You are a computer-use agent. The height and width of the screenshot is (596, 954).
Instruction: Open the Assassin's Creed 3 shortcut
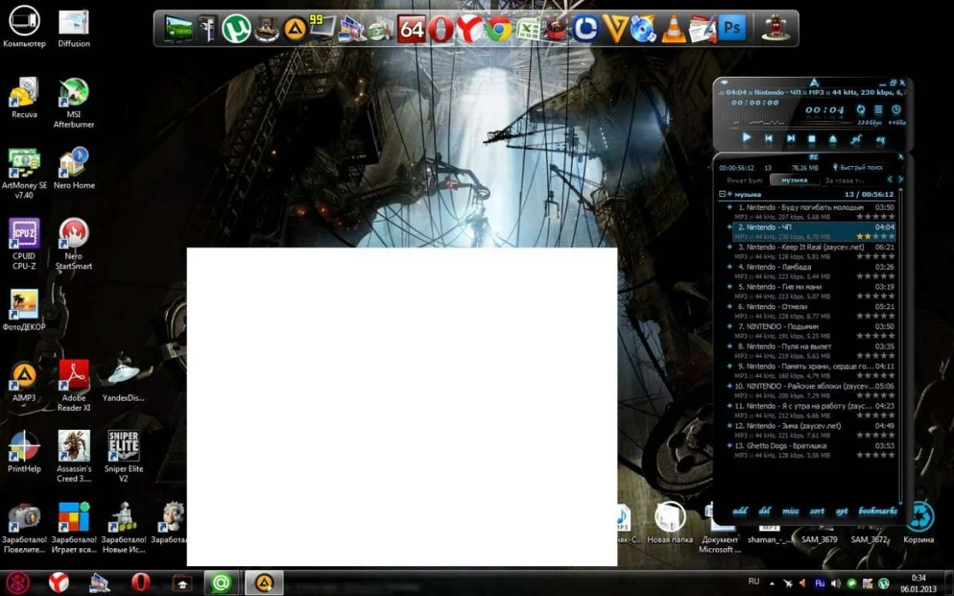point(74,456)
